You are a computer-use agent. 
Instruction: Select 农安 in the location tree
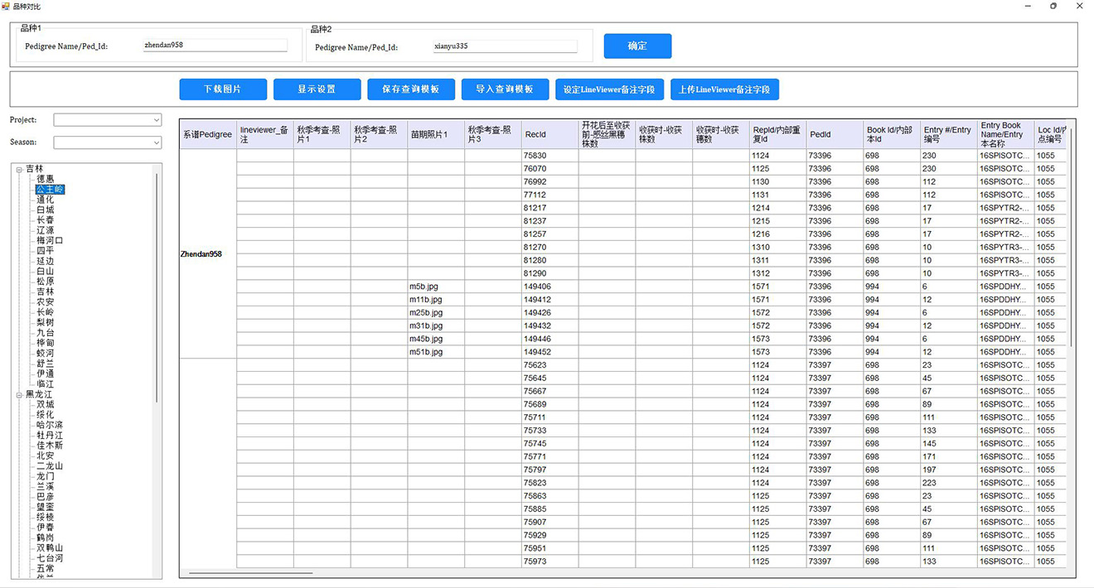tap(45, 302)
